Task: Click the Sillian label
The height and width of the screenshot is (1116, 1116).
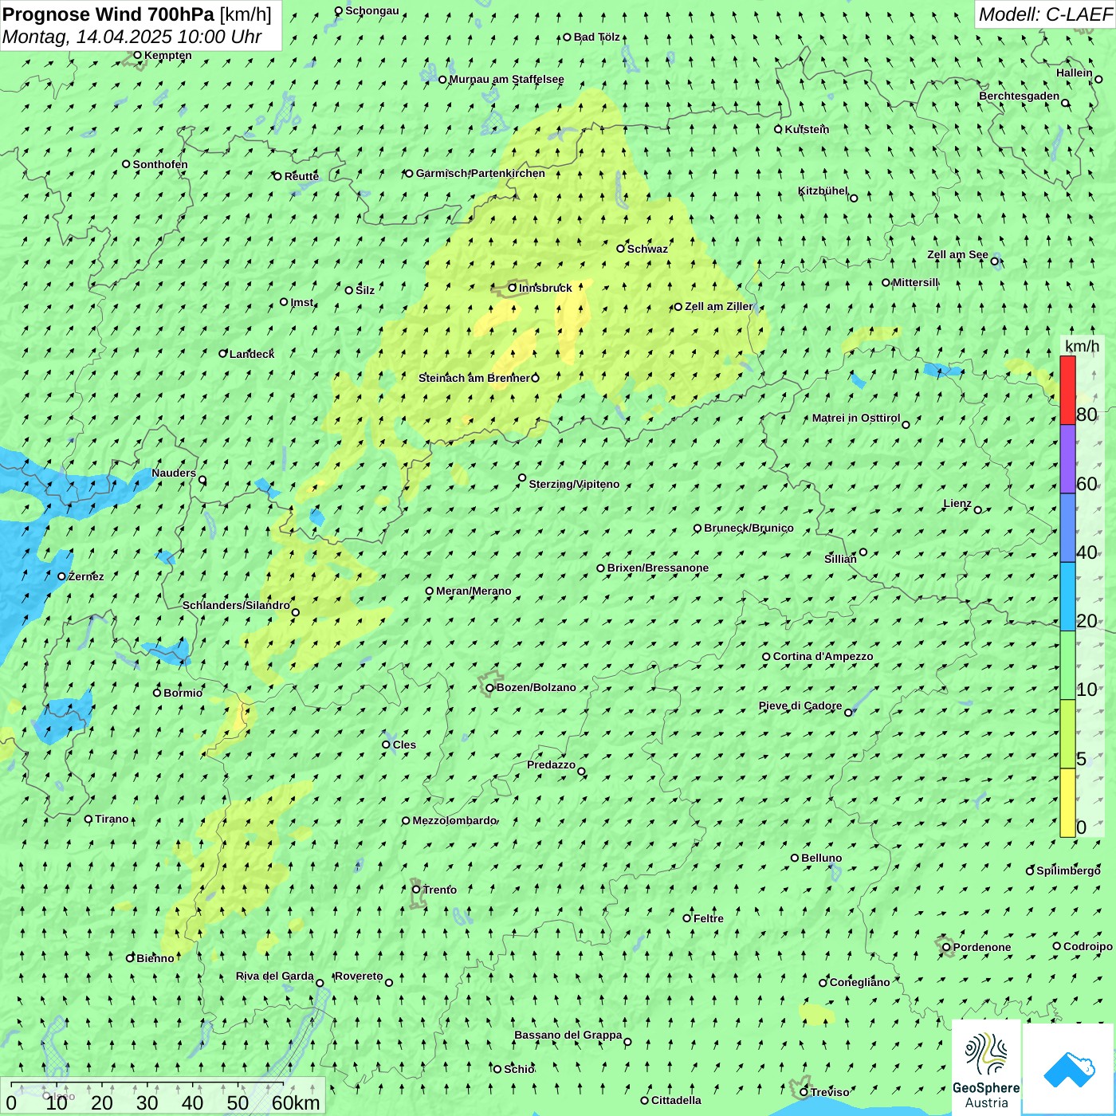Action: (x=840, y=559)
